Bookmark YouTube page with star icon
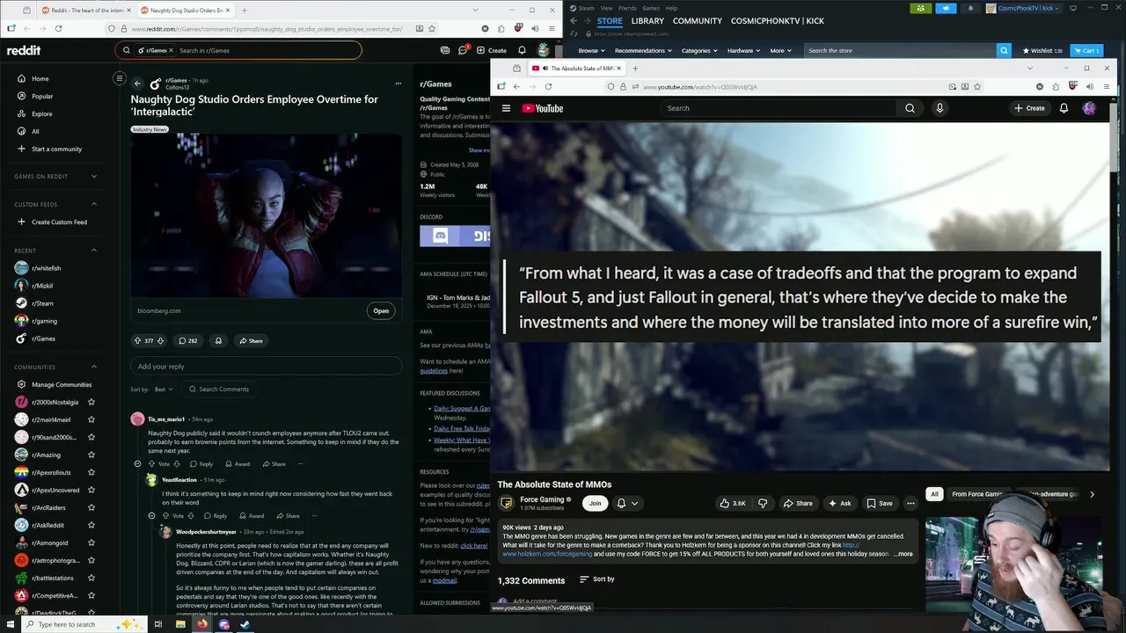 (x=977, y=86)
